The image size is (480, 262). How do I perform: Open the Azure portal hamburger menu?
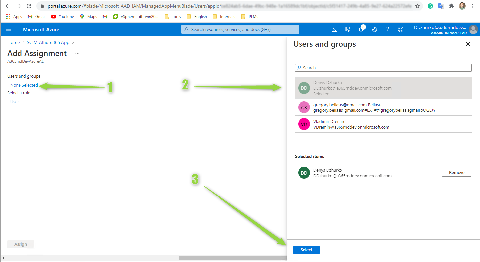pyautogui.click(x=9, y=29)
